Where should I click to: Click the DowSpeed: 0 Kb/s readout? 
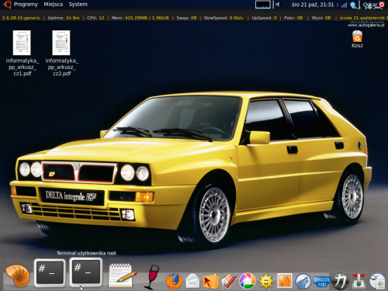223,18
